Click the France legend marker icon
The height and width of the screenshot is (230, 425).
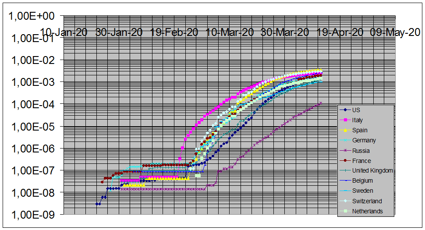345,161
